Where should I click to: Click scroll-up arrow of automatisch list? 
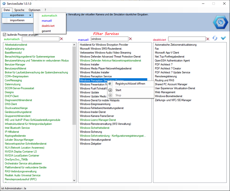[x=74, y=45]
